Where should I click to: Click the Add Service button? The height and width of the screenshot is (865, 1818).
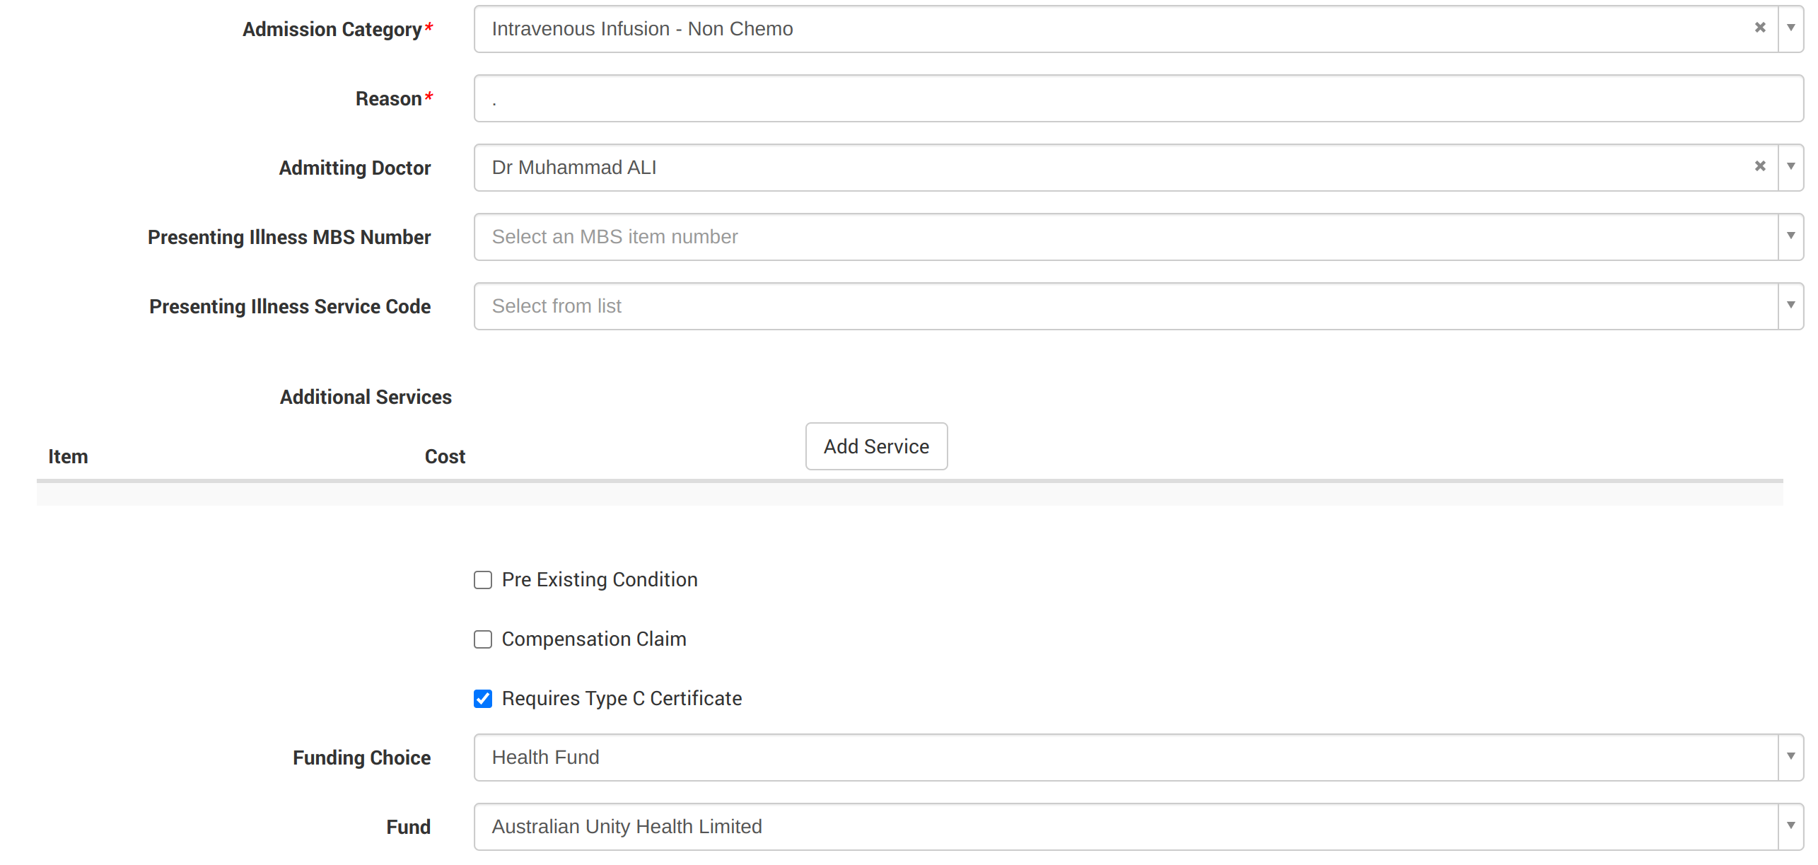[x=875, y=446]
